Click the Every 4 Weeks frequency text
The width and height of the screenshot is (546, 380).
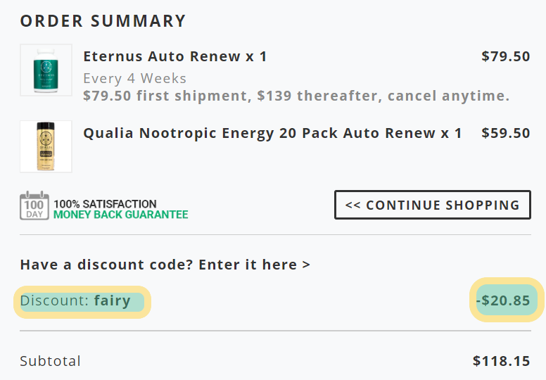135,78
